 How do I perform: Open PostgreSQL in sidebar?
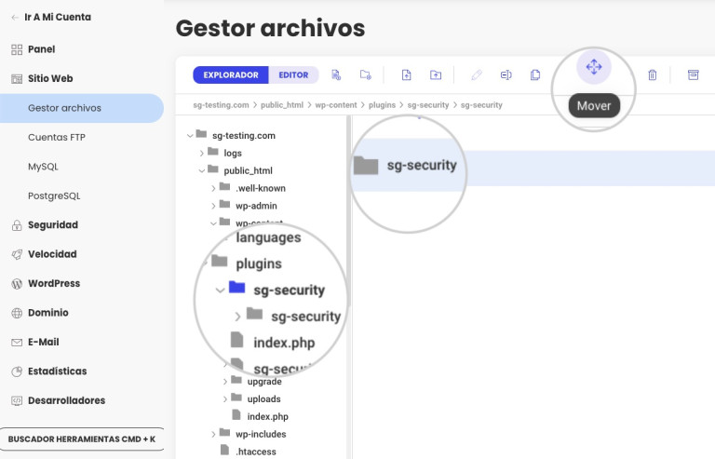coord(54,196)
